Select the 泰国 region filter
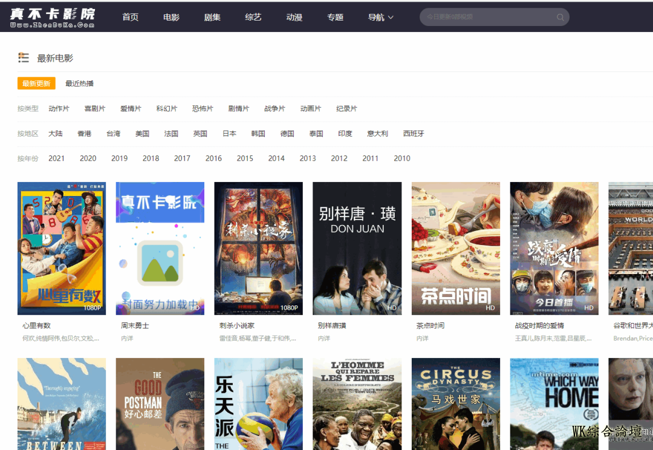 [316, 133]
